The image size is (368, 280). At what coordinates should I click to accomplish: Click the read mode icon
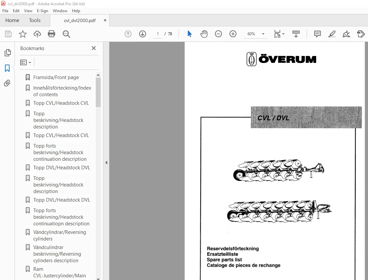pos(296,34)
